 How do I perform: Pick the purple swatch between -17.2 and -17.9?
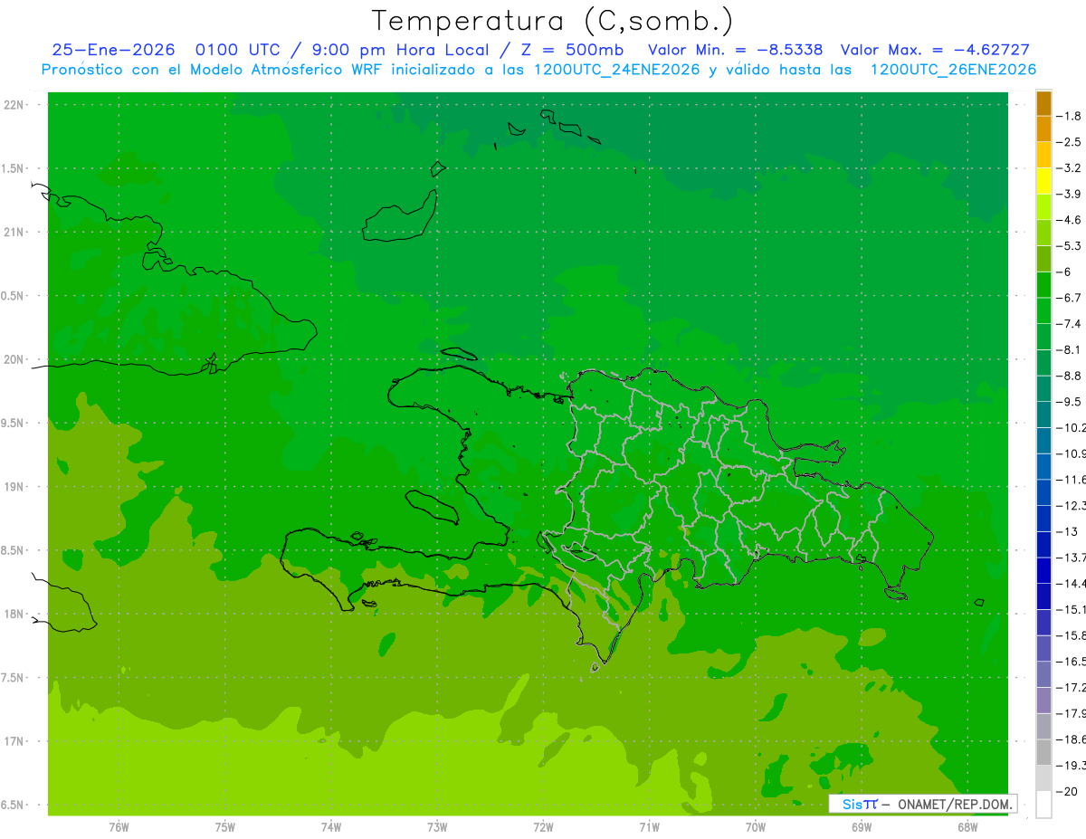(1043, 701)
